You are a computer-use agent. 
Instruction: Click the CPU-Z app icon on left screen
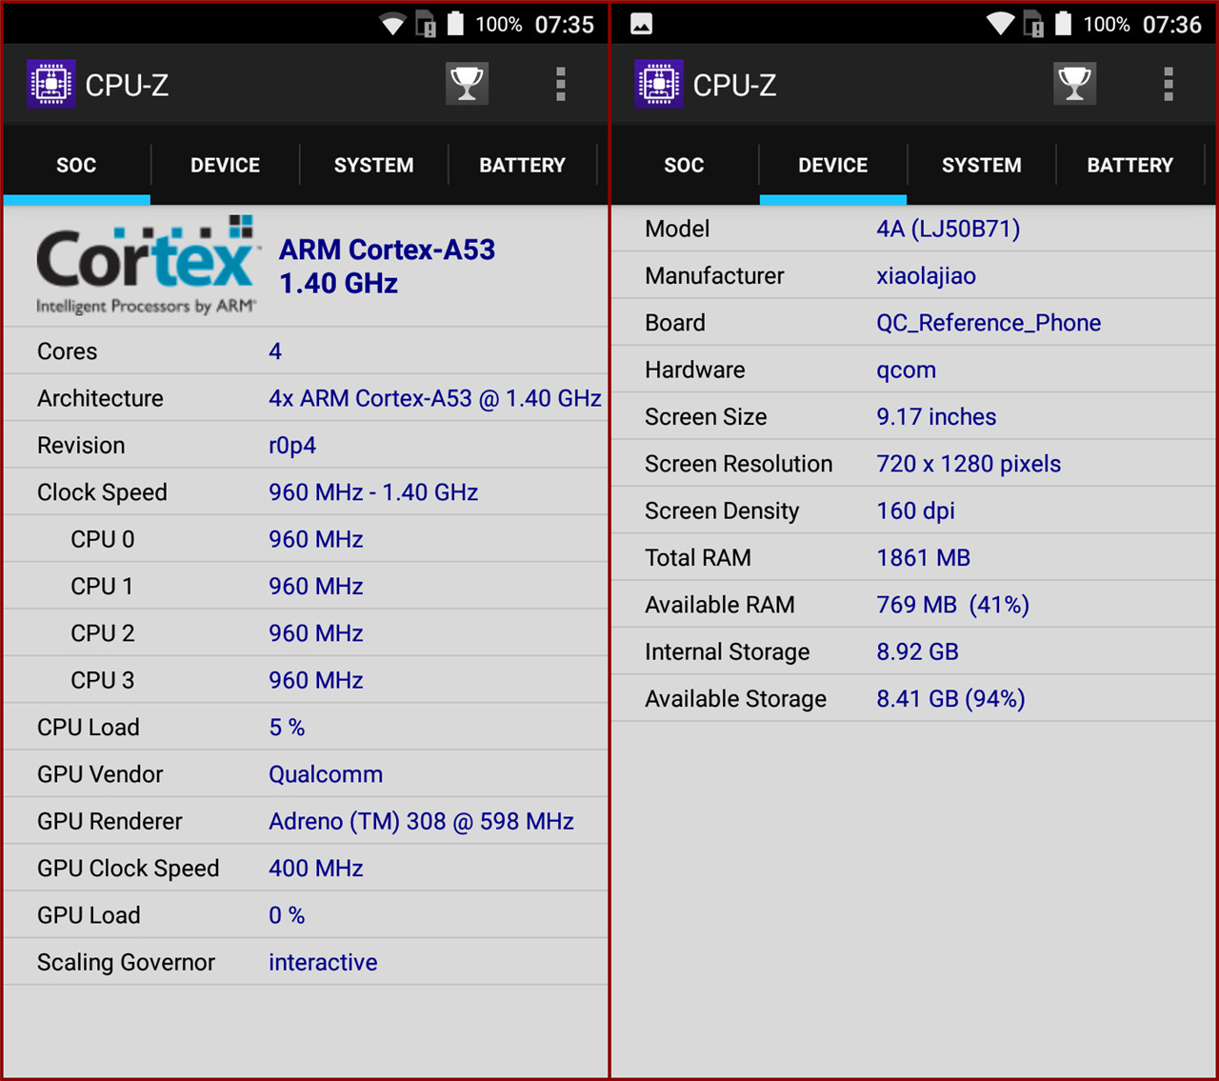coord(50,85)
